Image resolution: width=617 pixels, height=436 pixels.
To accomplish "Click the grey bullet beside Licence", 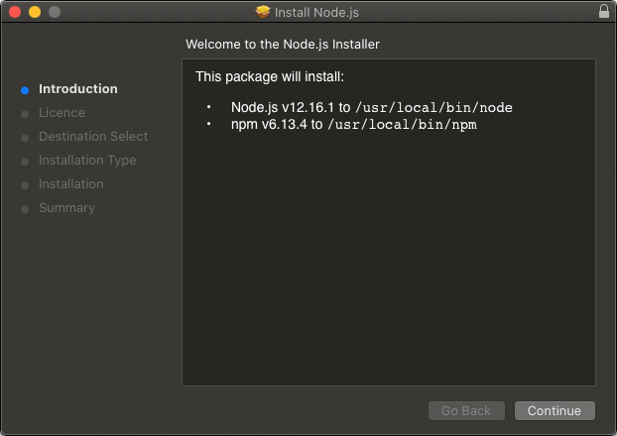I will 25,114.
